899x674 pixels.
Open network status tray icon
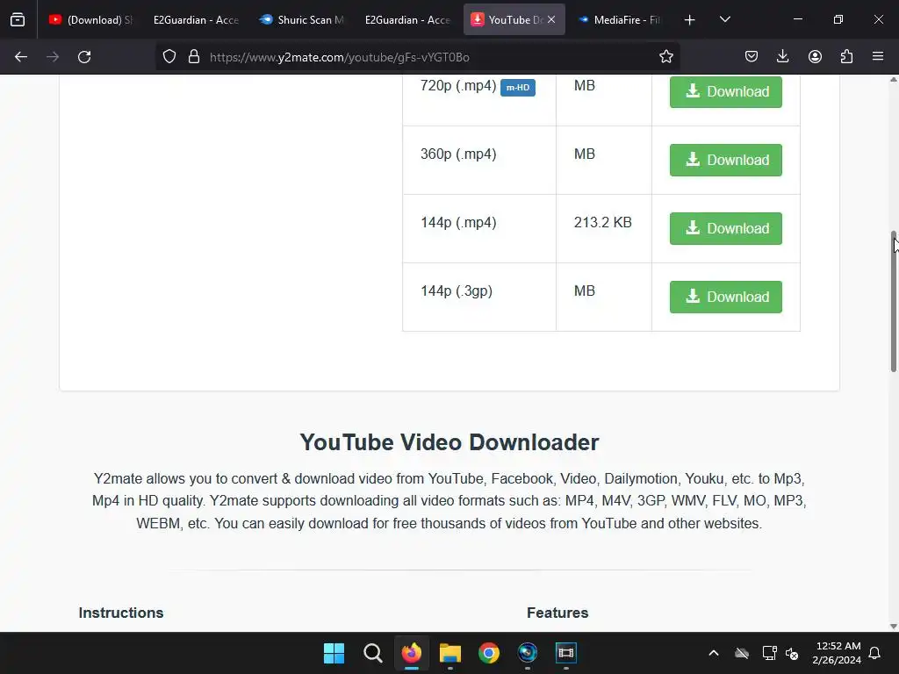coord(769,653)
